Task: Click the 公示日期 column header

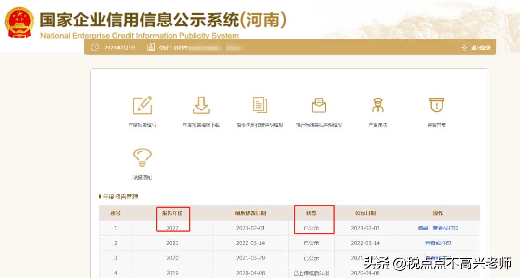Action: (x=365, y=213)
